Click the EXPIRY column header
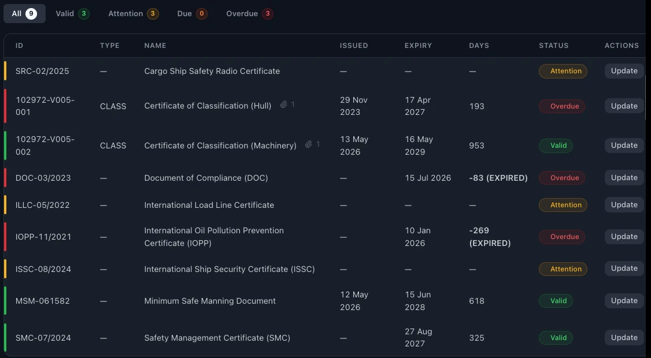 click(x=418, y=46)
